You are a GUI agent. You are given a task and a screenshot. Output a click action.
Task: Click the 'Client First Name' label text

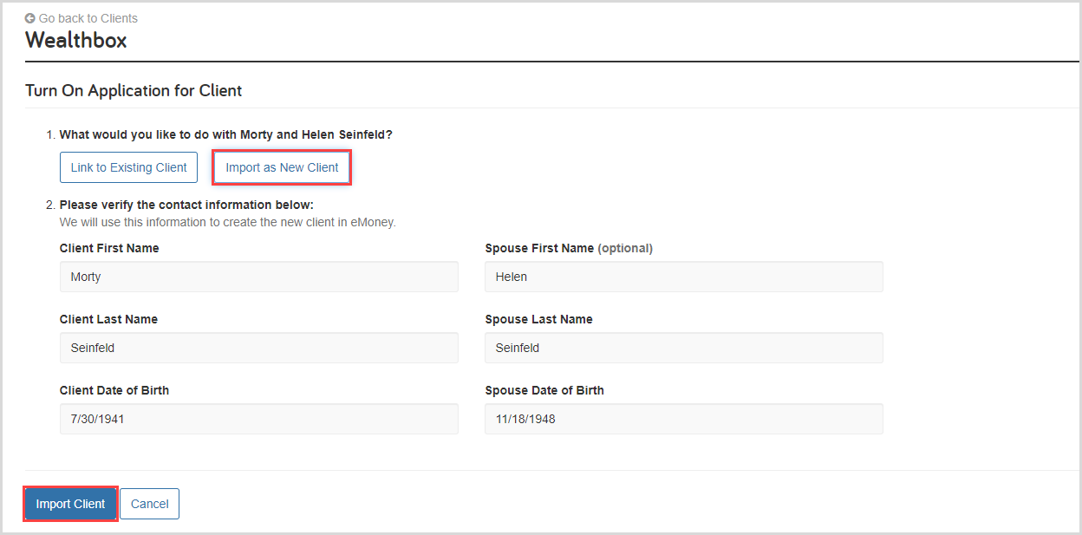109,248
